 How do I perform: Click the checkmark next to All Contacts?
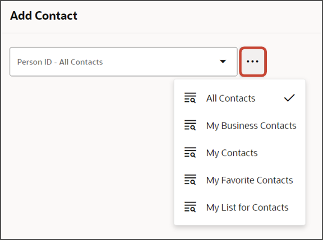coord(289,98)
